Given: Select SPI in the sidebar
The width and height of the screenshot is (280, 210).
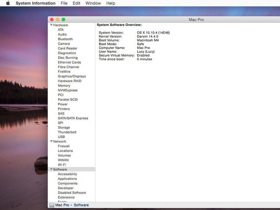Looking at the screenshot, I should (60, 123).
